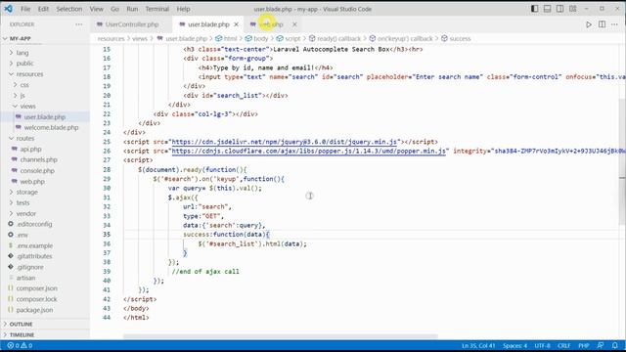
Task: Open the Help menu
Action: click(x=183, y=9)
